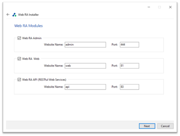Image resolution: width=180 pixels, height=136 pixels.
Task: Click the Web RA Modules heading
Action: click(x=28, y=26)
